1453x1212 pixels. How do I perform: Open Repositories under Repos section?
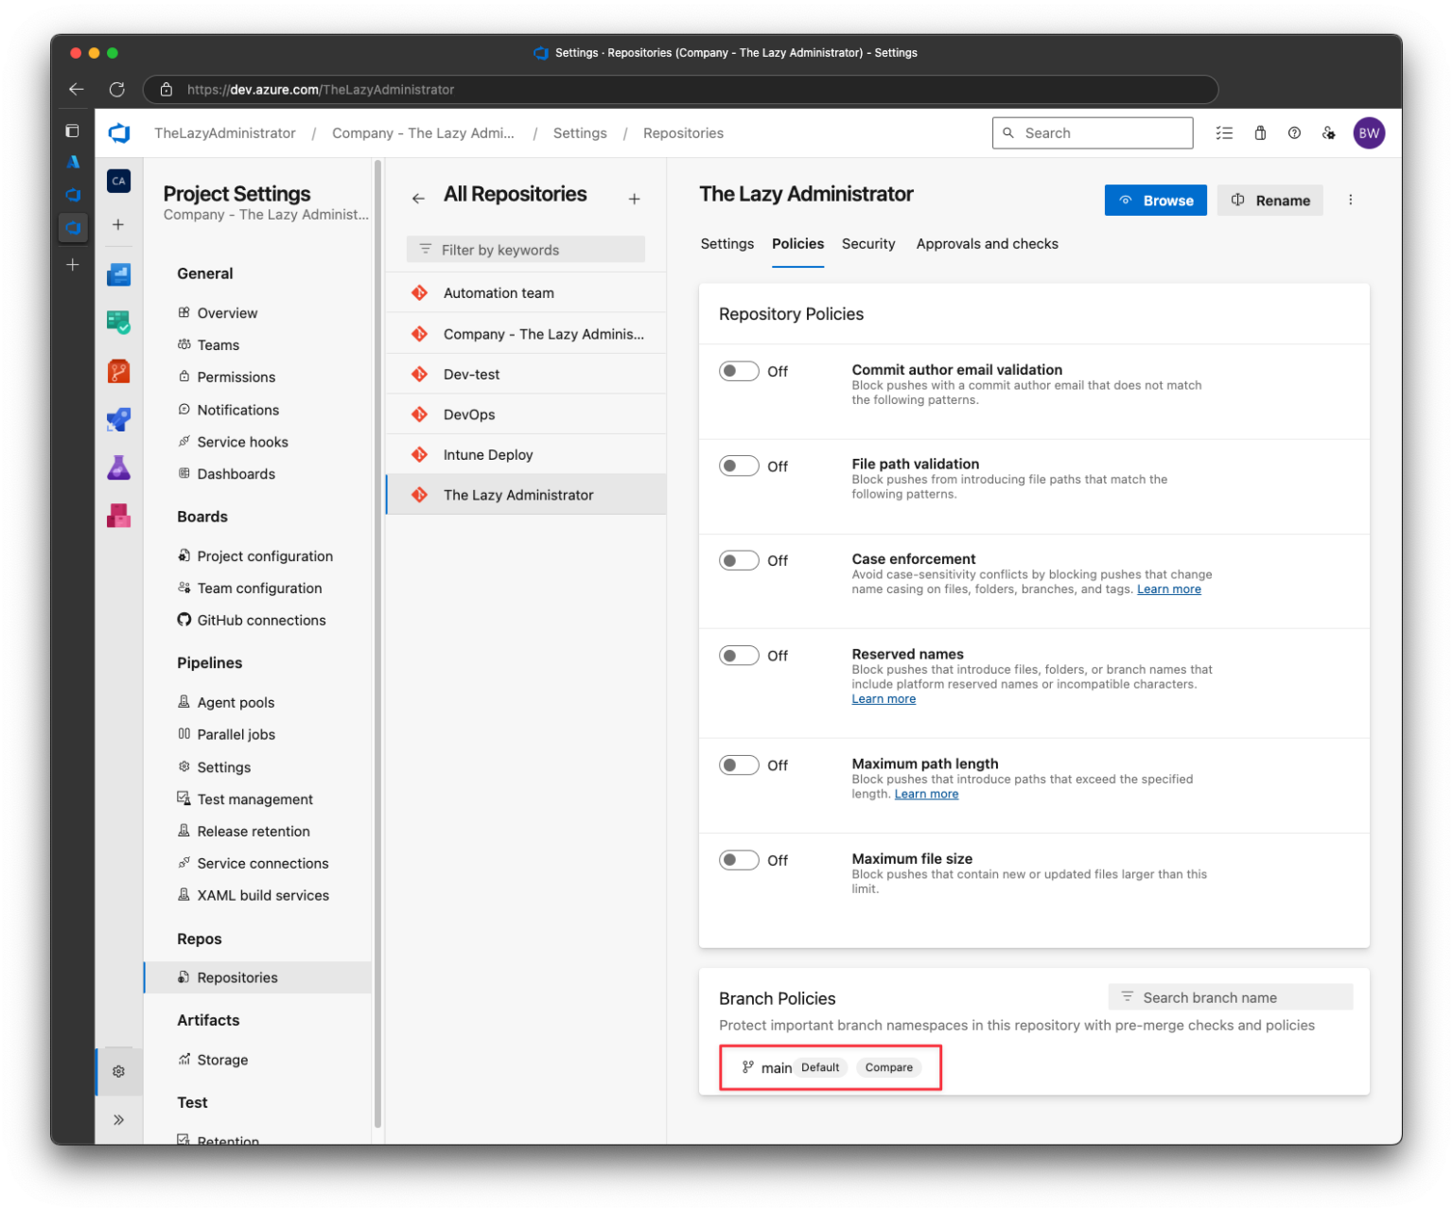(257, 978)
